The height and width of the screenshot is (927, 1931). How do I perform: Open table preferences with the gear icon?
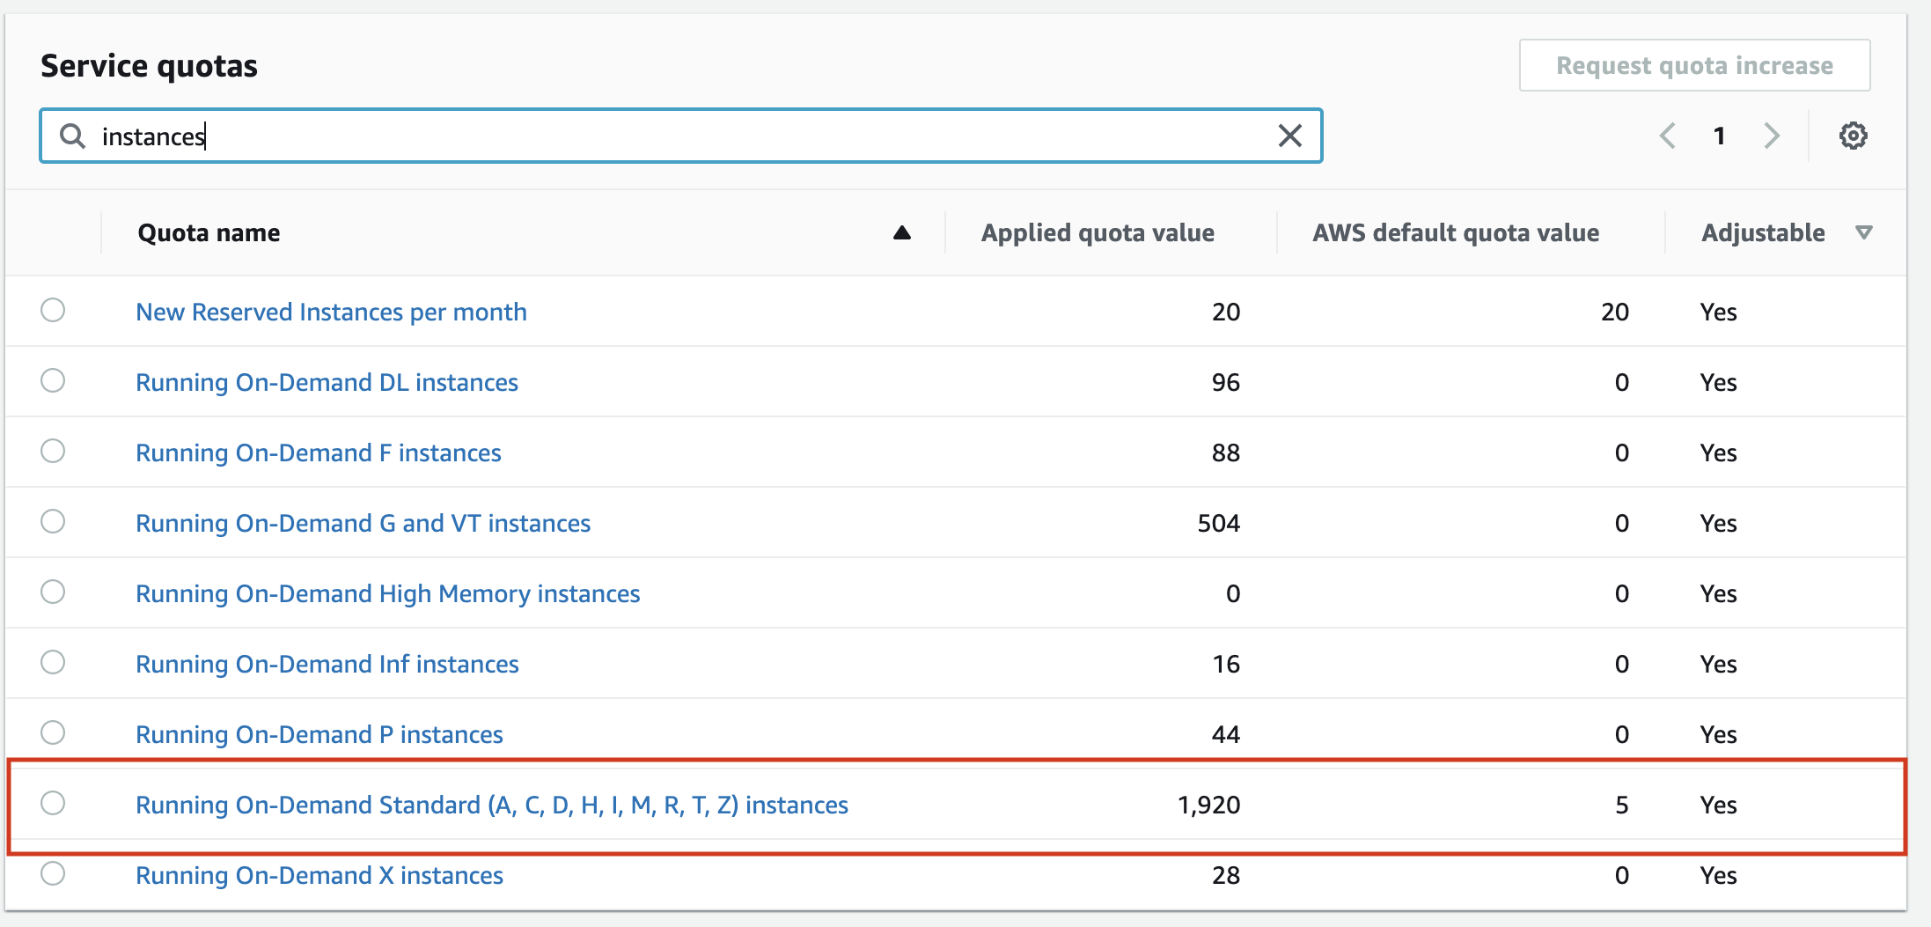1853,136
